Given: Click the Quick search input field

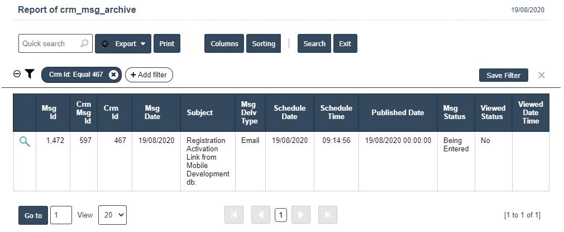Looking at the screenshot, I should [x=49, y=43].
